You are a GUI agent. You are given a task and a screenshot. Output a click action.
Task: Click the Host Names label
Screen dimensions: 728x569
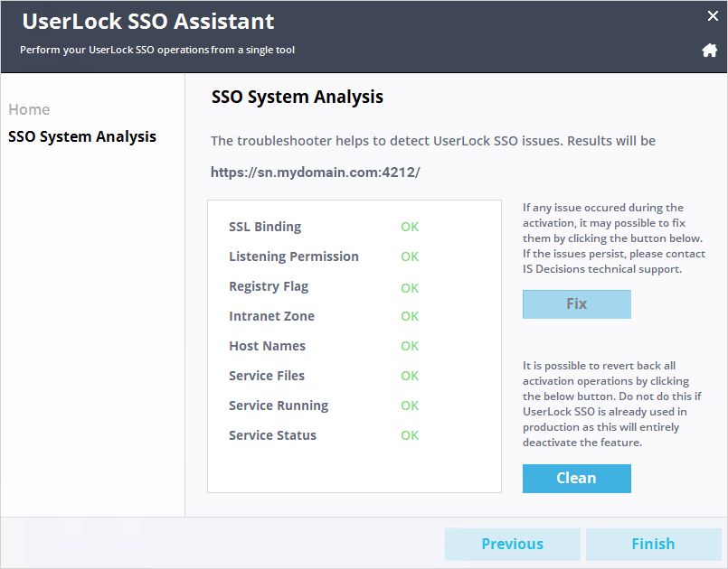[x=268, y=346]
